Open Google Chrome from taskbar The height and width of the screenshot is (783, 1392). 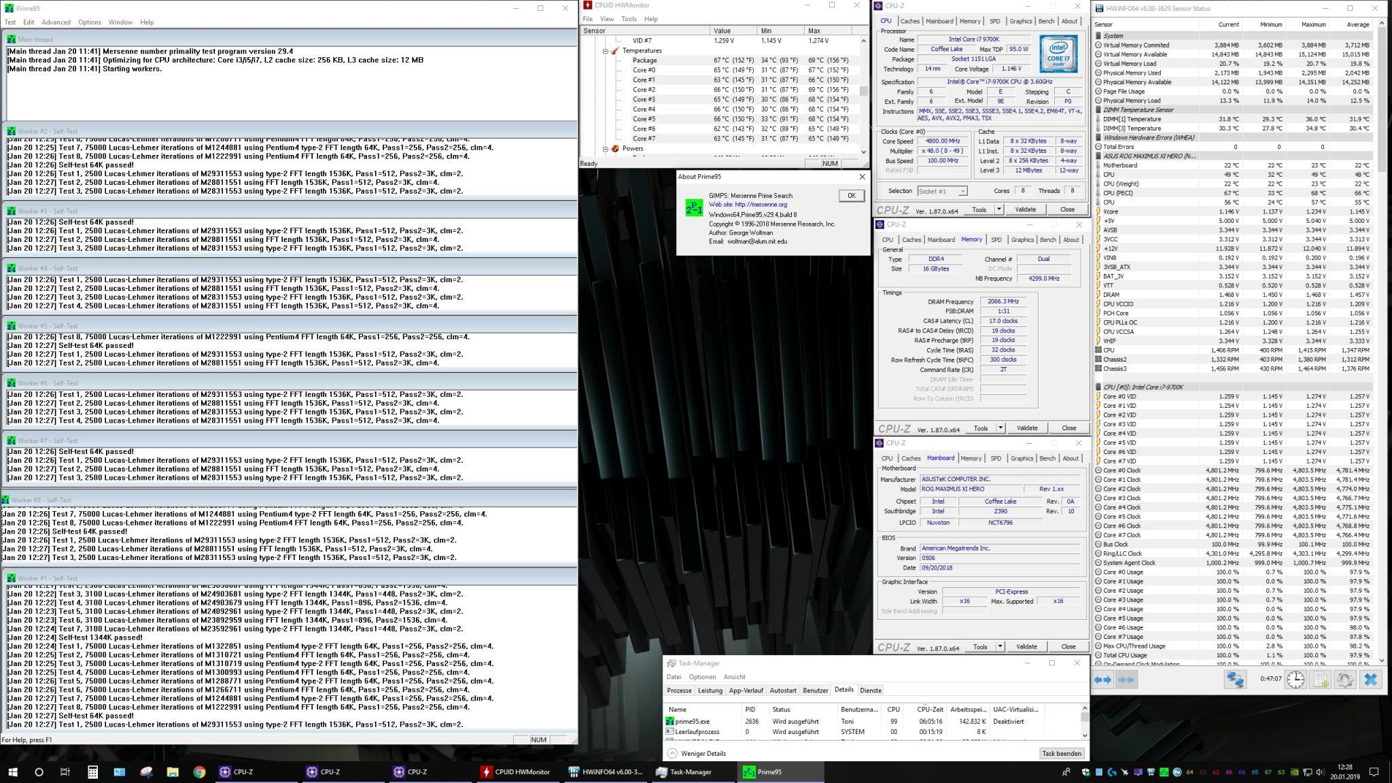199,771
